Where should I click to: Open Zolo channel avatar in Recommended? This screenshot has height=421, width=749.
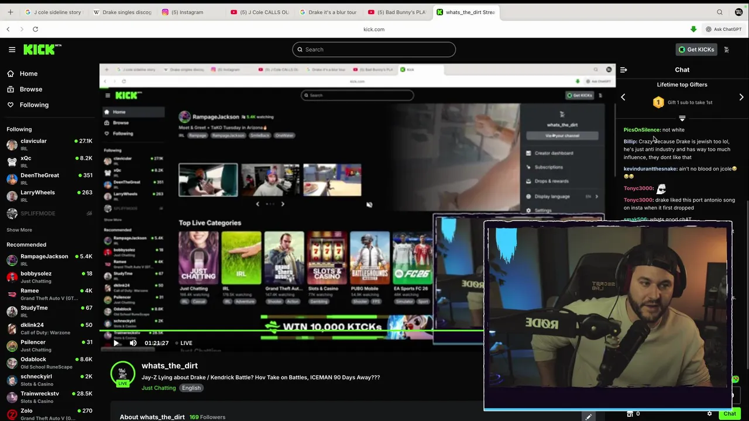tap(12, 414)
